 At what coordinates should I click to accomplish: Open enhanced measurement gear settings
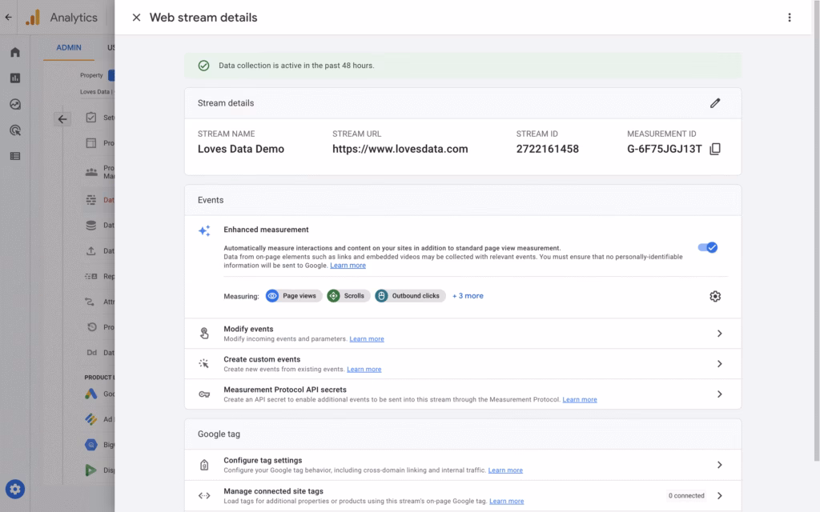click(715, 296)
